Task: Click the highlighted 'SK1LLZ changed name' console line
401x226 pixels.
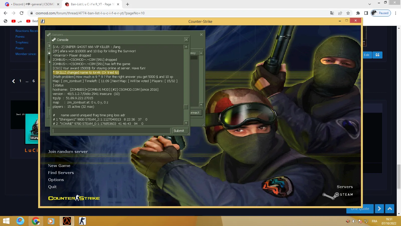Action: click(x=86, y=73)
